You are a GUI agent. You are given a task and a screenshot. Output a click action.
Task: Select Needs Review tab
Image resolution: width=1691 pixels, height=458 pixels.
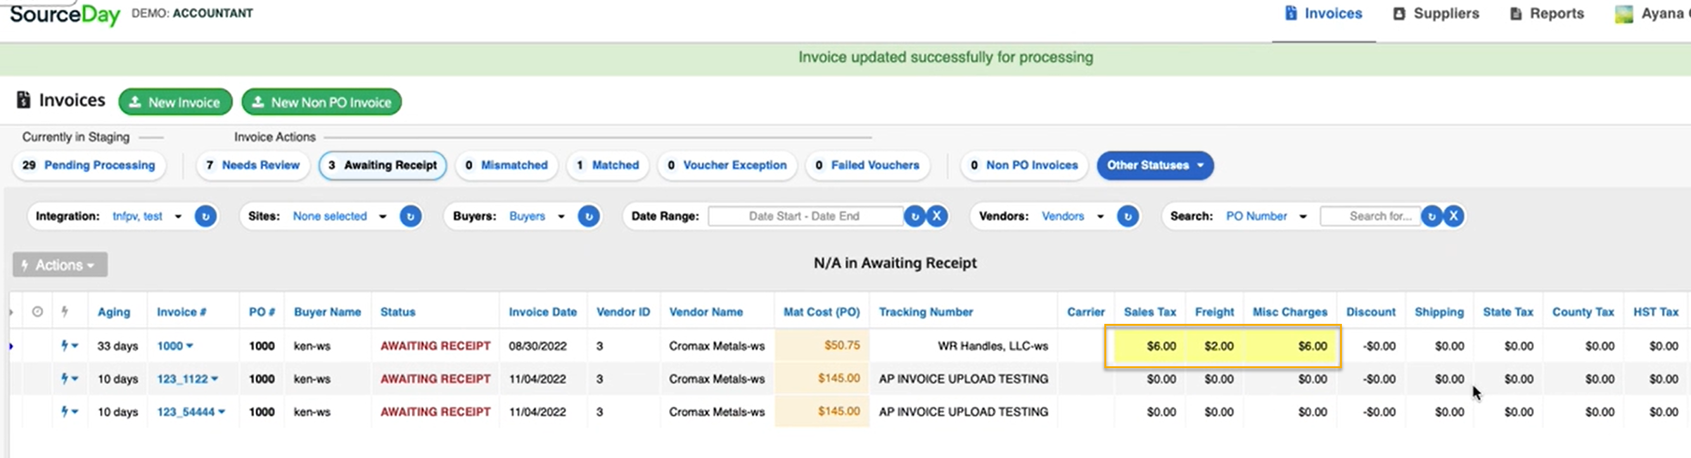[253, 165]
